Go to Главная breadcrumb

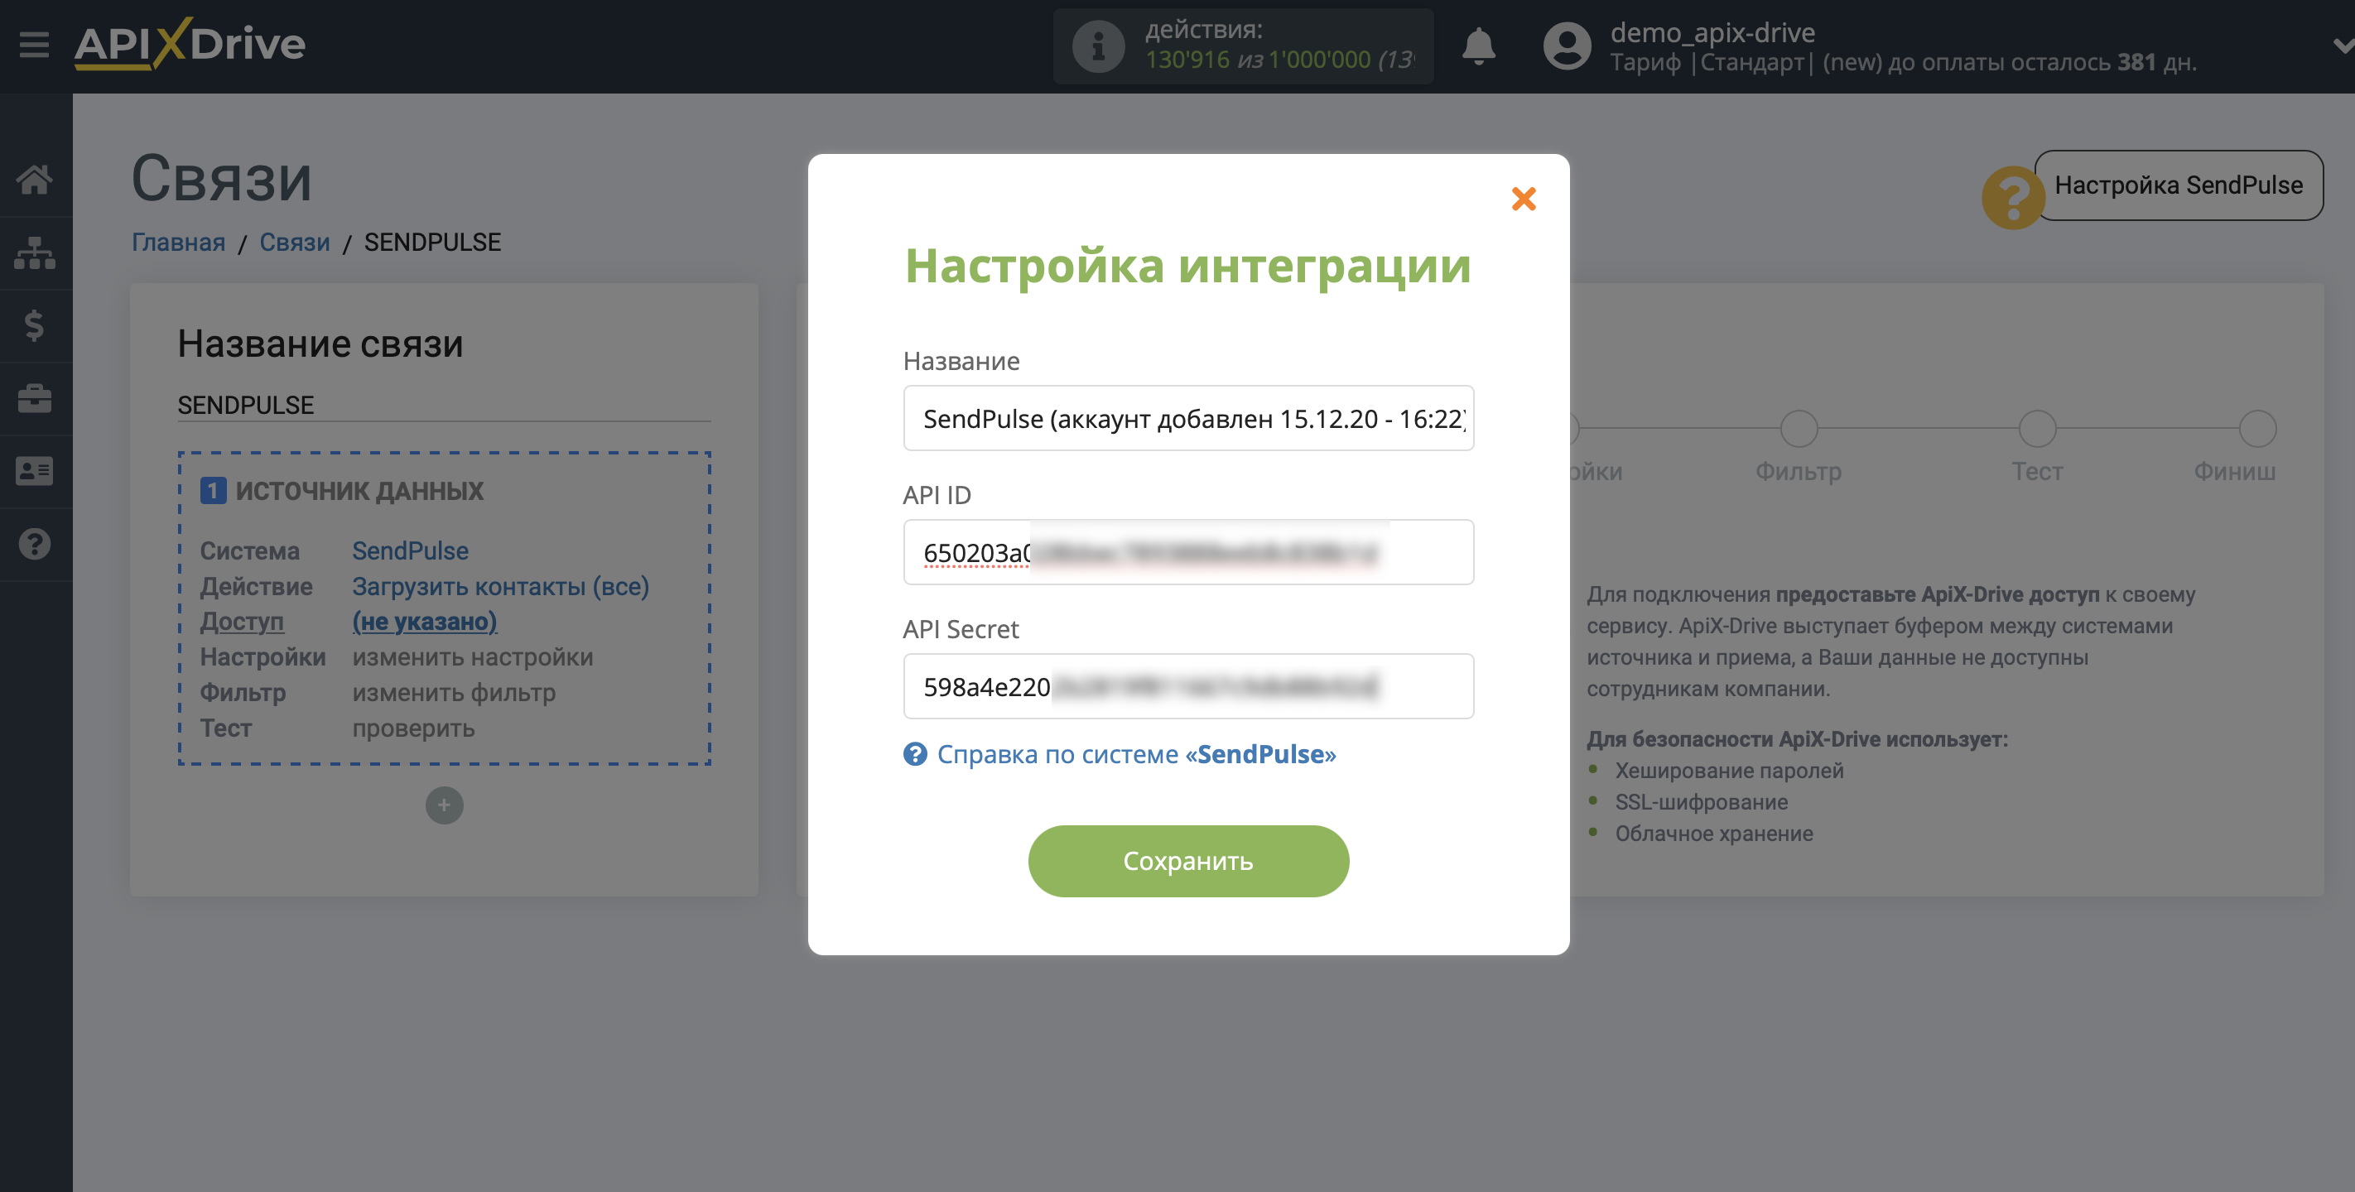178,243
